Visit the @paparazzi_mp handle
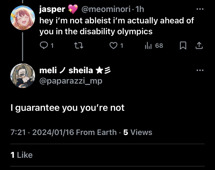This screenshot has height=170, width=215. click(x=71, y=81)
